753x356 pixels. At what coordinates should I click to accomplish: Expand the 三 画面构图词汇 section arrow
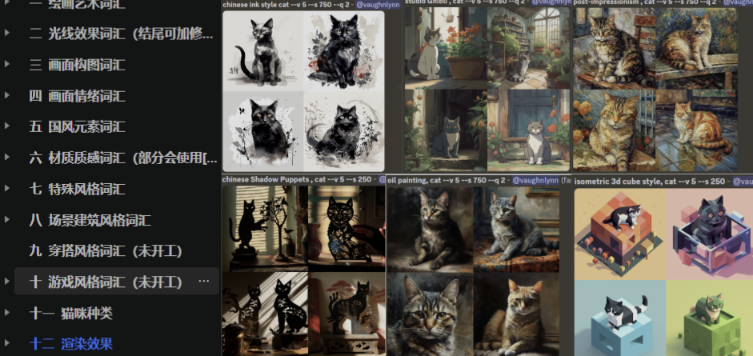(x=6, y=64)
